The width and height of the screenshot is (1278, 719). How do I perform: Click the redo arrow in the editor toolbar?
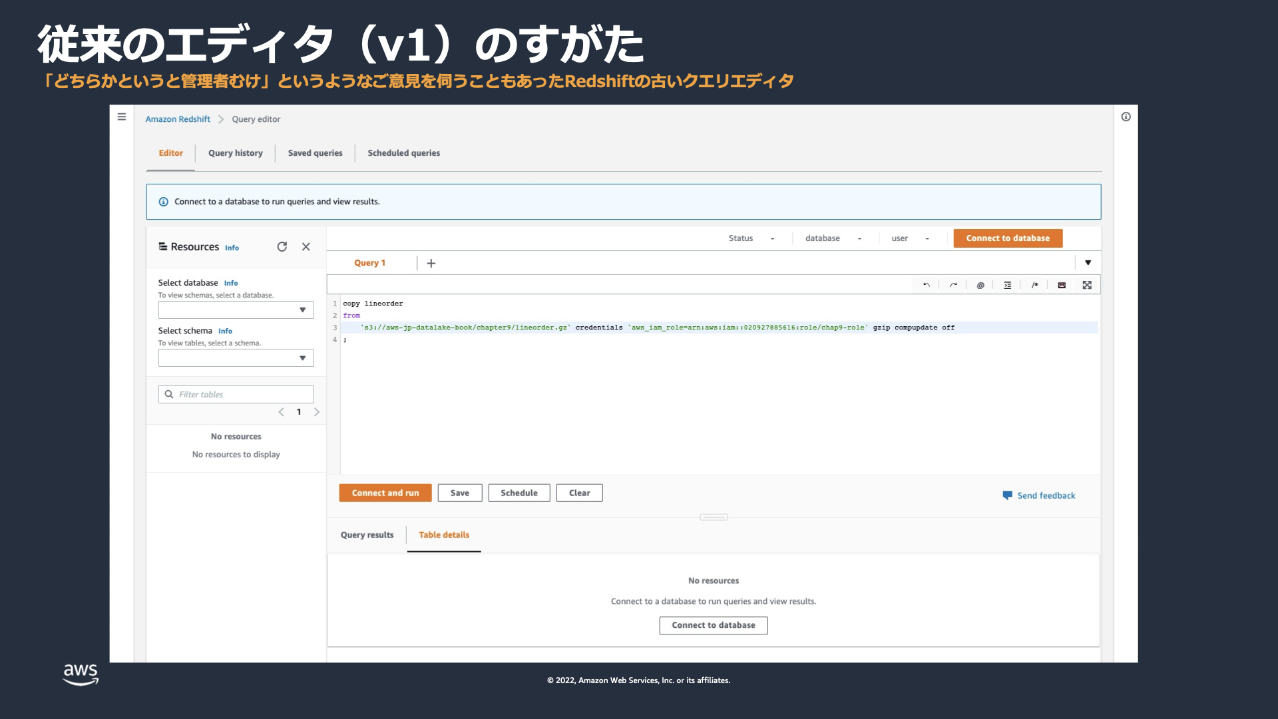tap(953, 285)
